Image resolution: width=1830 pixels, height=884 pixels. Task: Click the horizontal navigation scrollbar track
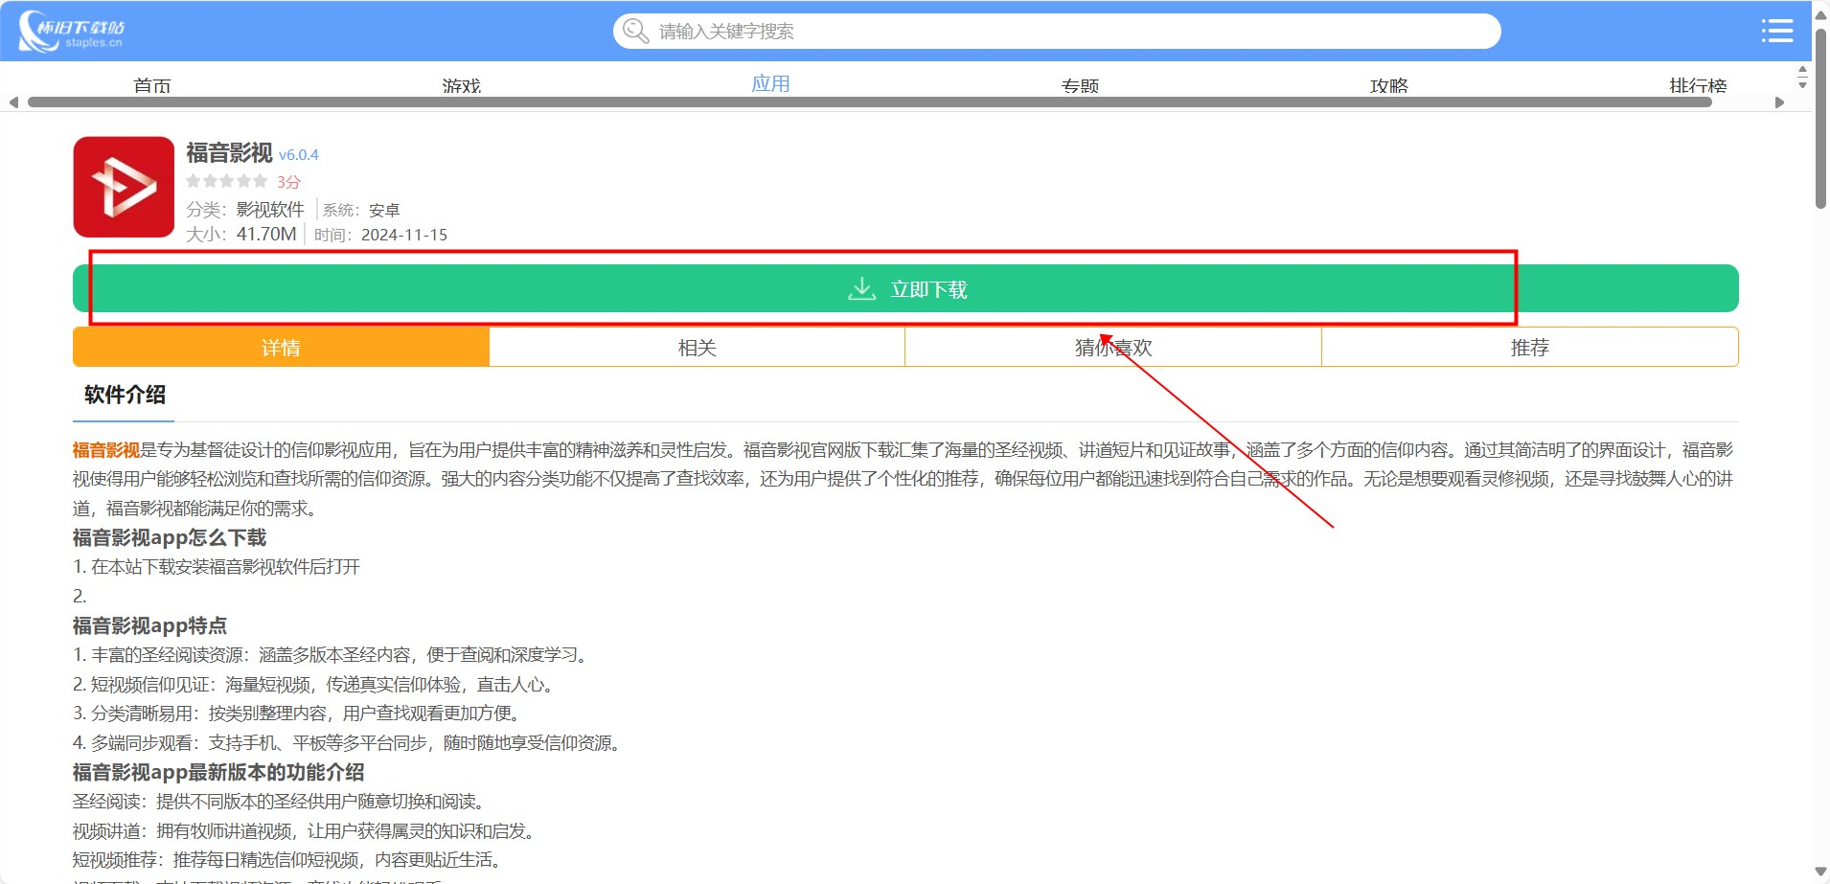point(870,102)
